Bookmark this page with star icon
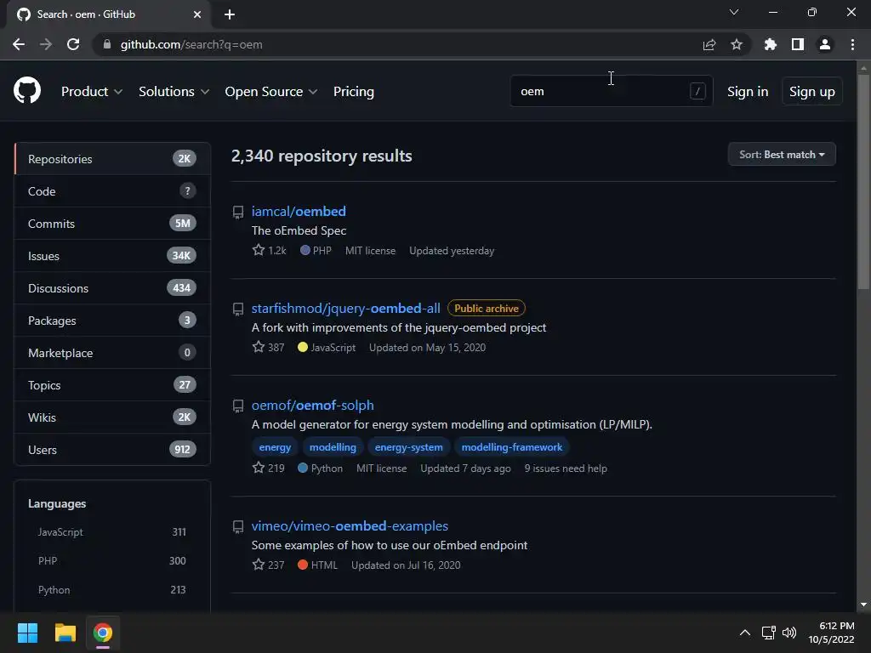Screen dimensions: 871x653 click(x=737, y=44)
